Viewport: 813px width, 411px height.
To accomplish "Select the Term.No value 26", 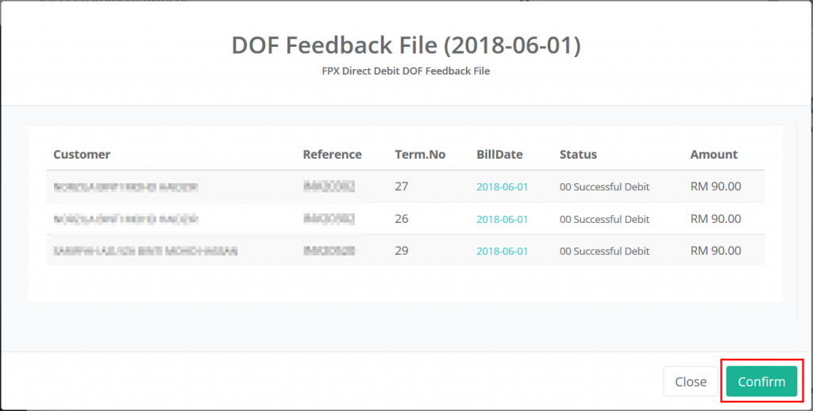I will click(x=403, y=218).
